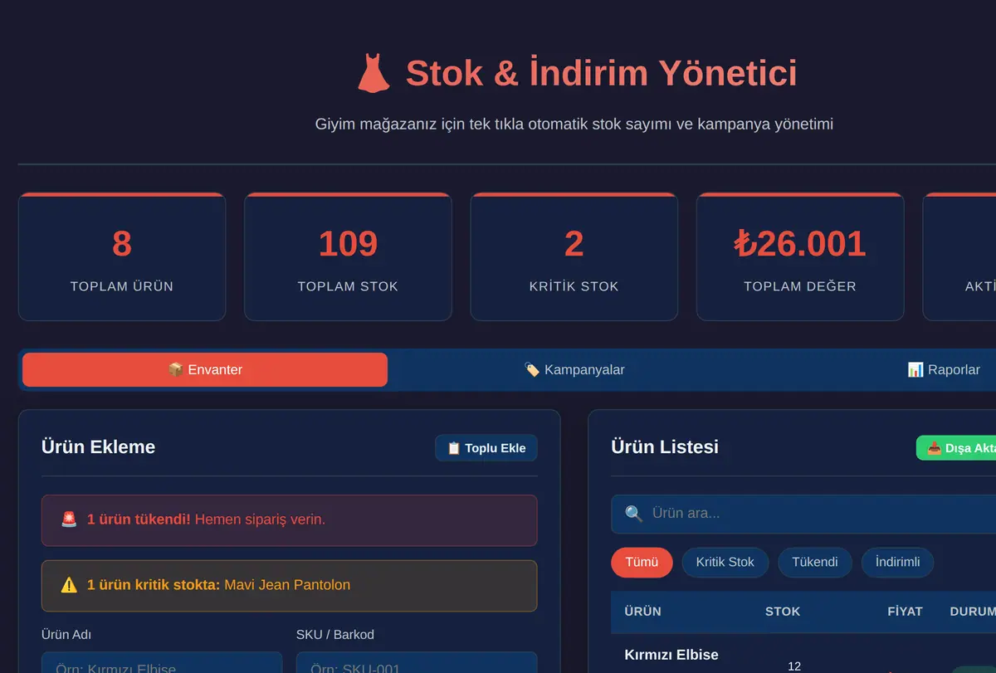Click the Ürün Listesi heading
This screenshot has height=673, width=996.
point(665,447)
